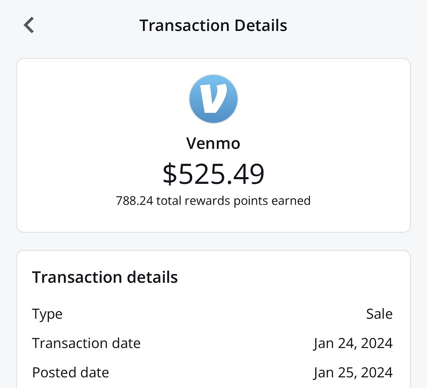Go back using the navigation arrow
This screenshot has width=427, height=388.
tap(28, 25)
